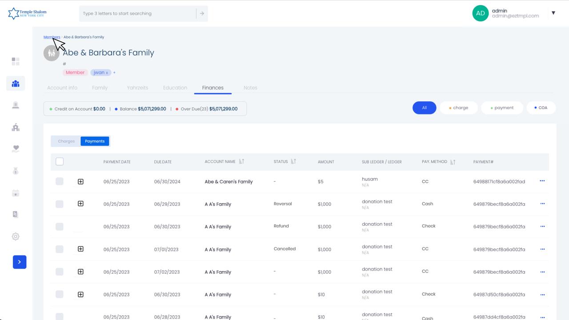
Task: Open the admin account dropdown arrow
Action: click(x=553, y=13)
